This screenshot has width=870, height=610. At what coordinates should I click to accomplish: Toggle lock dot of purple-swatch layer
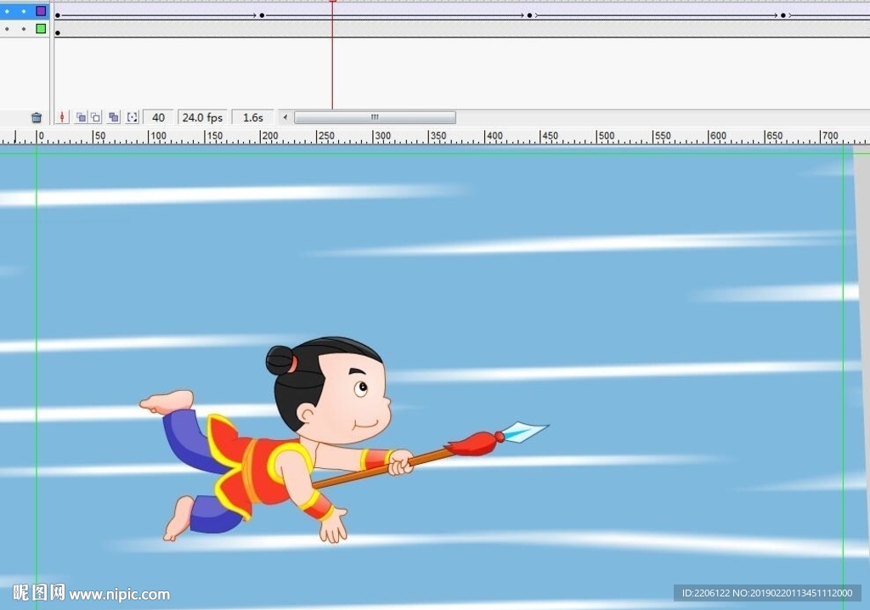pos(24,11)
